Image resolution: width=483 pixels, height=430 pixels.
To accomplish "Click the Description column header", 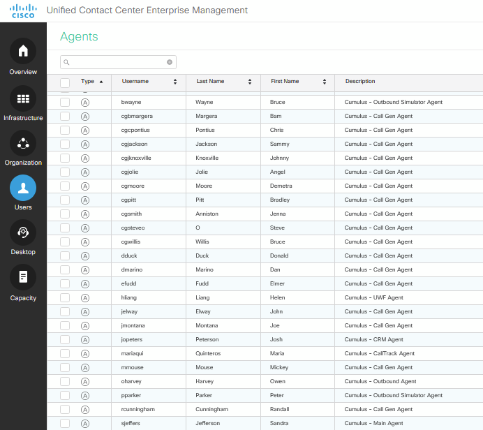I will coord(360,81).
